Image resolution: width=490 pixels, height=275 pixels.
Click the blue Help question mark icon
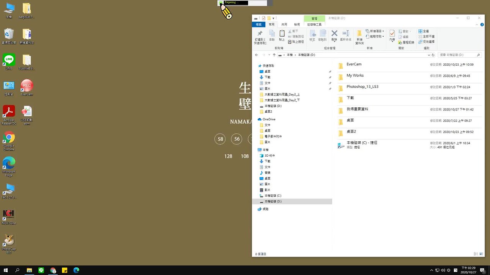[x=482, y=24]
